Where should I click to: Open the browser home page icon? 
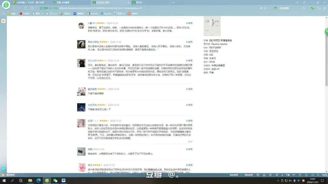point(32,8)
